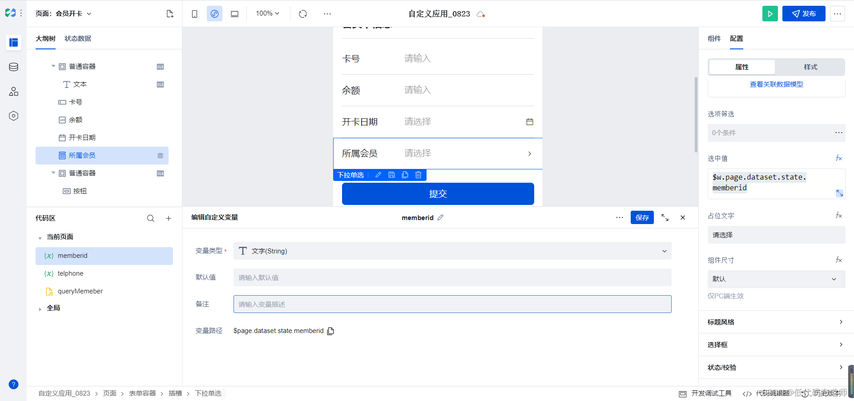Collapse the 当前页面 code section
The width and height of the screenshot is (854, 401).
point(40,237)
